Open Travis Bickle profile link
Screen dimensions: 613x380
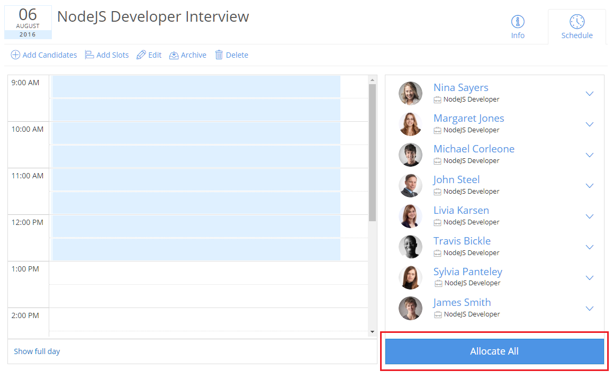(x=462, y=241)
